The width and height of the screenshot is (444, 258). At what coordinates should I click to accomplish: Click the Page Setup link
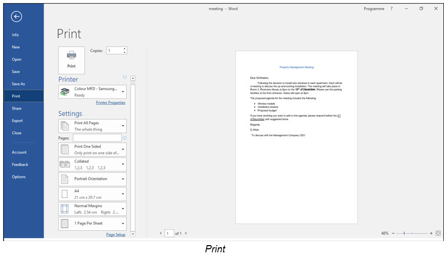(116, 235)
